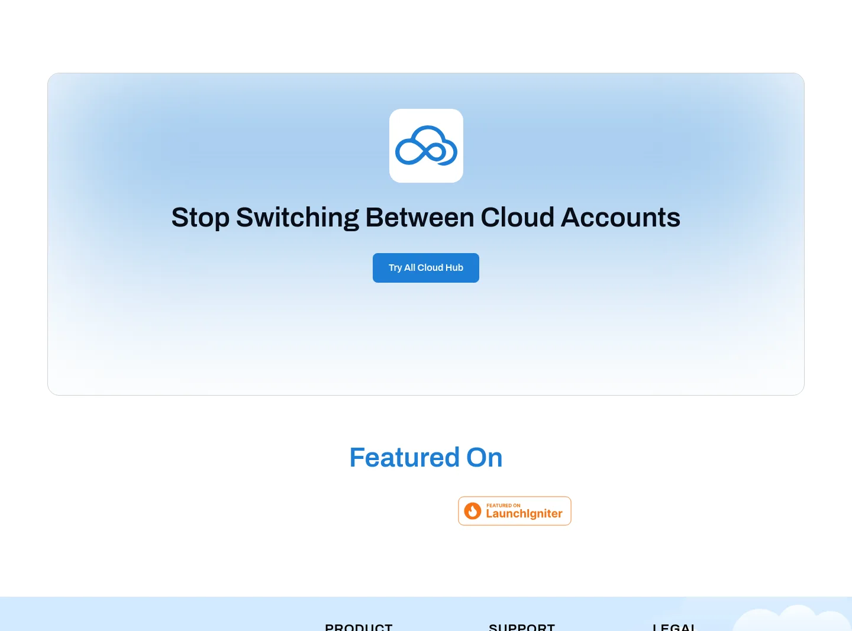852x631 pixels.
Task: Click the 'Stop Switching Between Cloud Accounts' headline
Action: 426,217
